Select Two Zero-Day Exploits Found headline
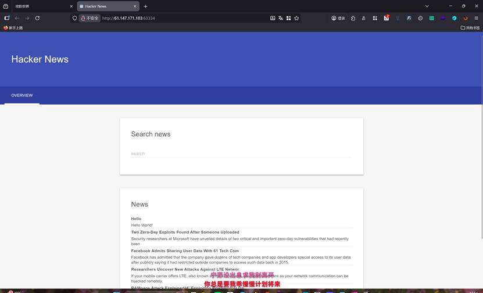 (x=185, y=233)
